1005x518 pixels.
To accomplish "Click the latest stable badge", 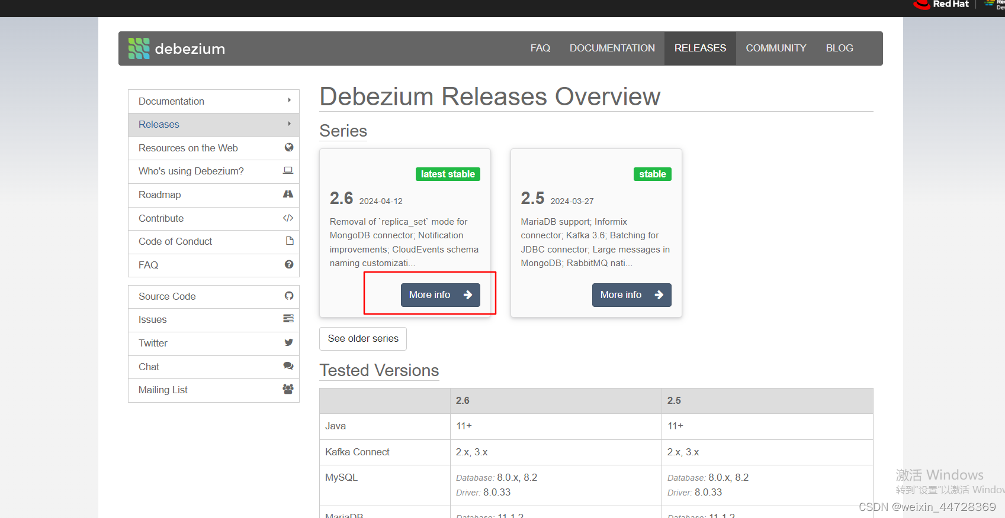I will tap(448, 174).
